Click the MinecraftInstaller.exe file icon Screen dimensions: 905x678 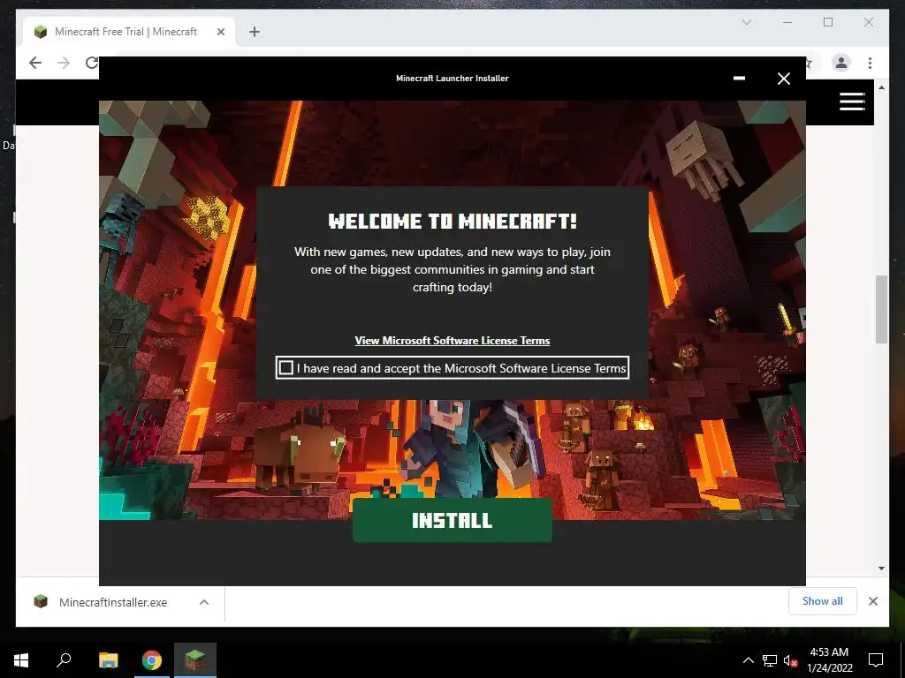point(41,602)
